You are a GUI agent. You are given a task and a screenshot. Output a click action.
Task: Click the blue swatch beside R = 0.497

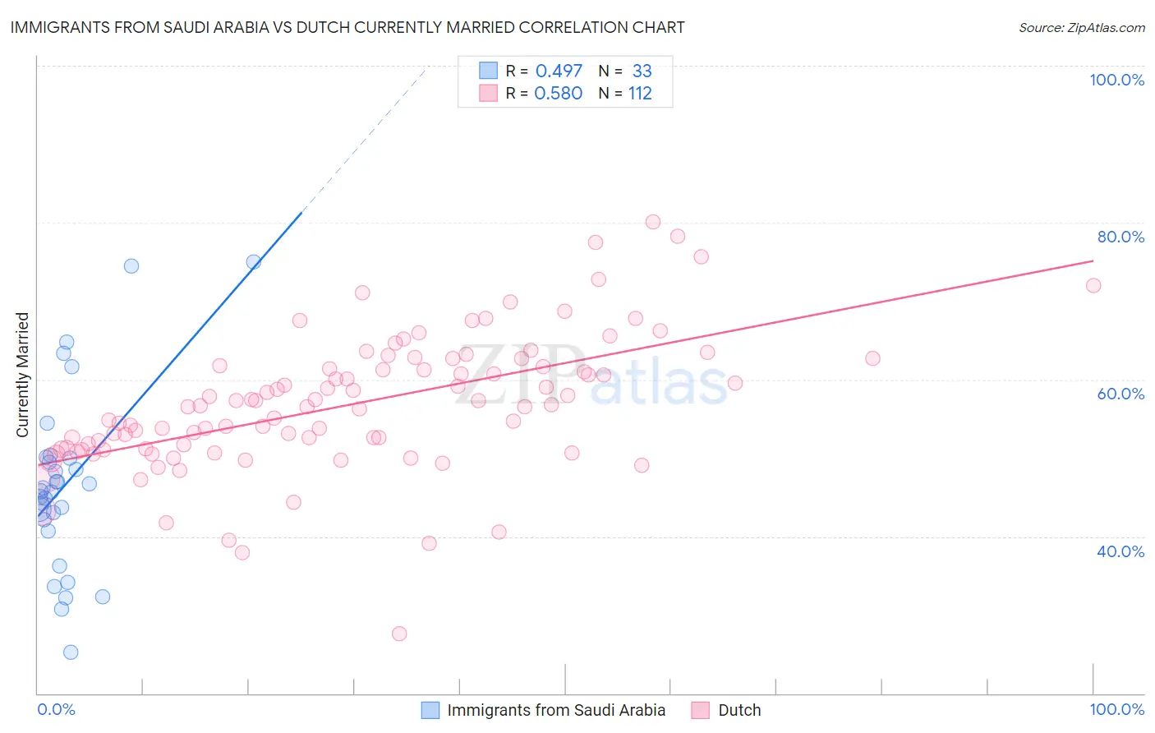(x=488, y=71)
